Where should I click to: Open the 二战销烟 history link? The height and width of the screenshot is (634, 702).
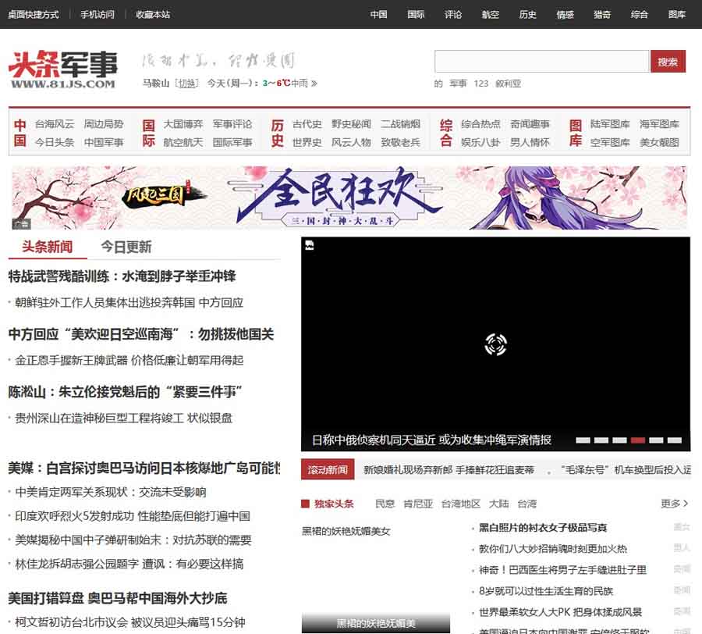(x=400, y=124)
